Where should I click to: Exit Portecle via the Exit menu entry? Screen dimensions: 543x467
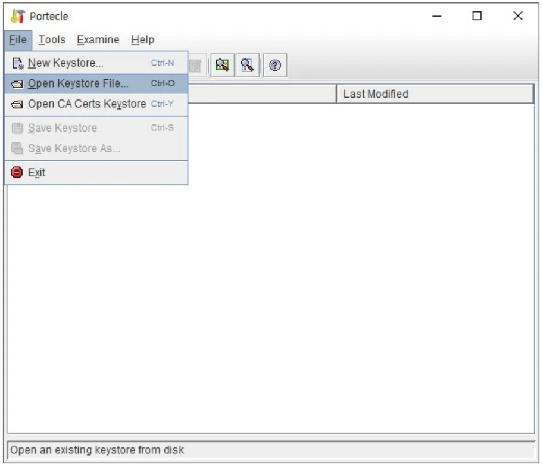(x=96, y=173)
